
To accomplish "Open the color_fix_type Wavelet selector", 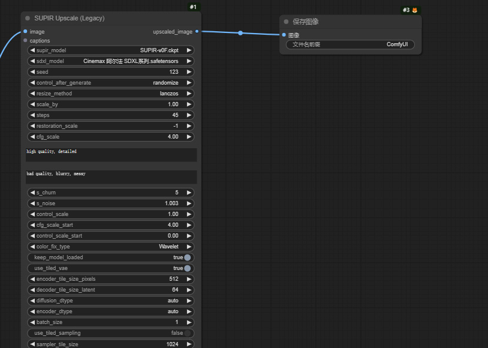I will (110, 246).
